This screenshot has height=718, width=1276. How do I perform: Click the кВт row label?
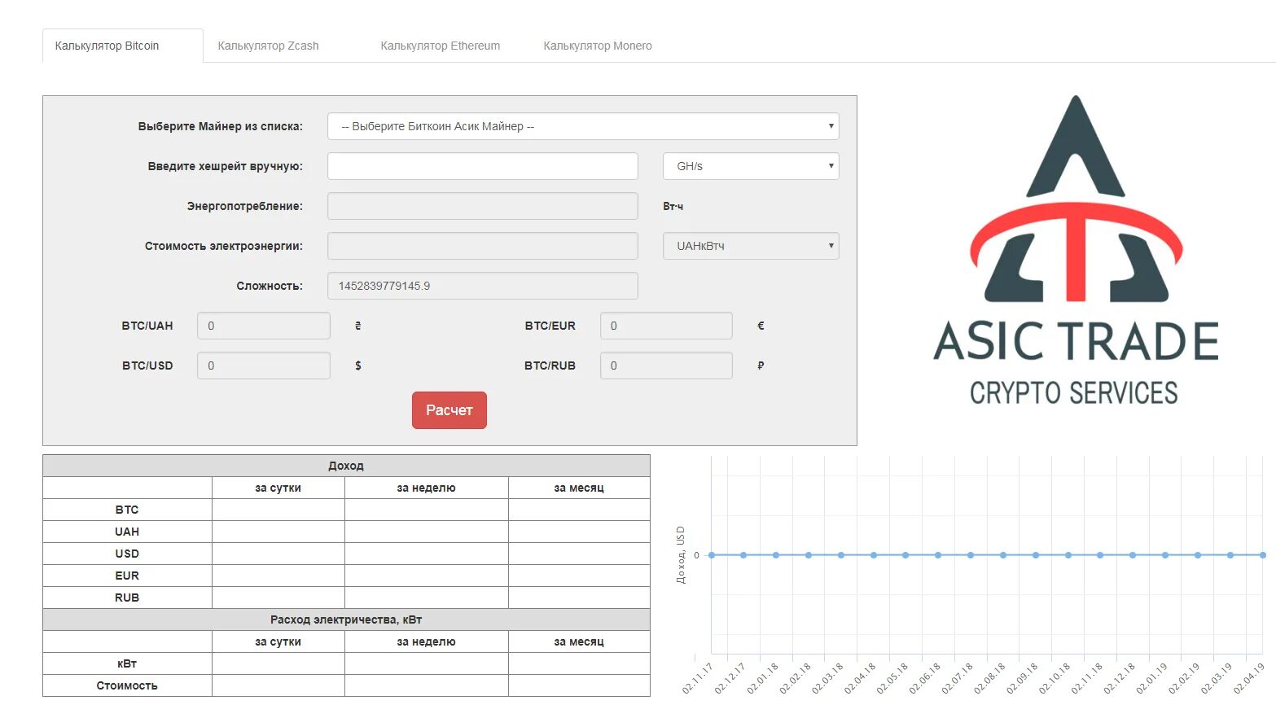click(127, 663)
